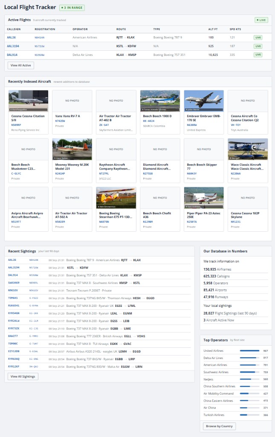Click LIVE badge on the AAL26 row

pos(258,38)
